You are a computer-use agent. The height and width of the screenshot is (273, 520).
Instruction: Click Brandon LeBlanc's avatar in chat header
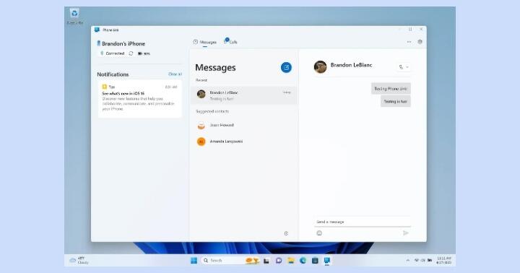coord(321,67)
